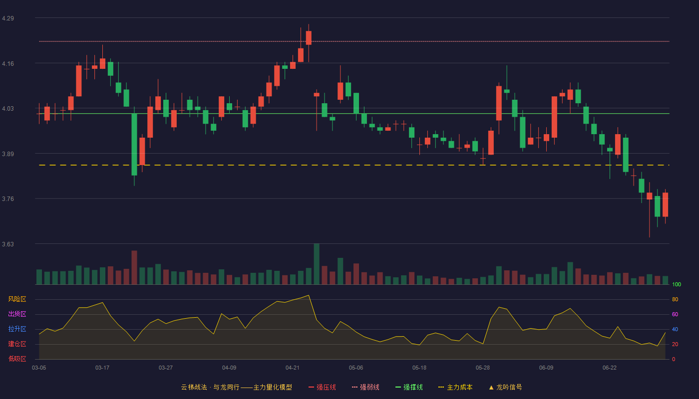The image size is (699, 399).
Task: Click the 05-06 date label
Action: click(x=356, y=368)
